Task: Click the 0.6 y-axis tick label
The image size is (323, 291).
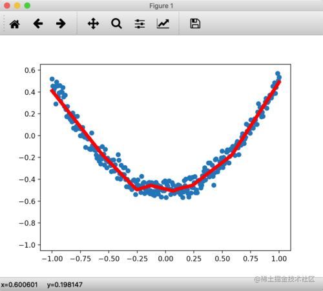Action: [30, 70]
